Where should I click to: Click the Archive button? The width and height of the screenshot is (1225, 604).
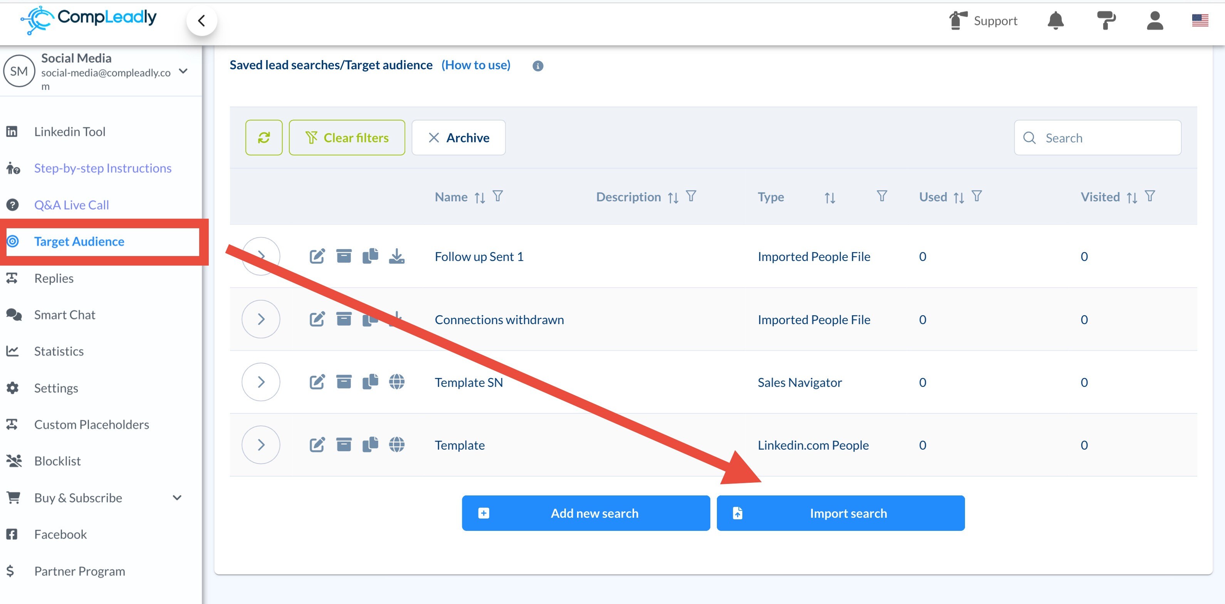click(x=458, y=137)
